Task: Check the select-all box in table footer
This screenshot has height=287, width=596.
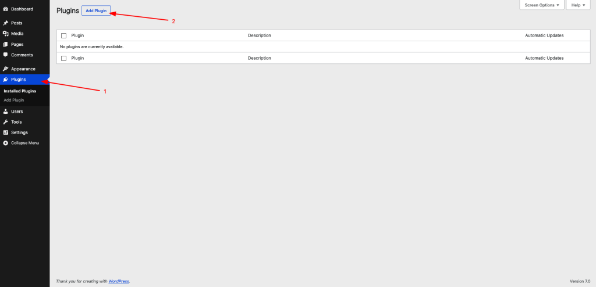Action: (63, 58)
